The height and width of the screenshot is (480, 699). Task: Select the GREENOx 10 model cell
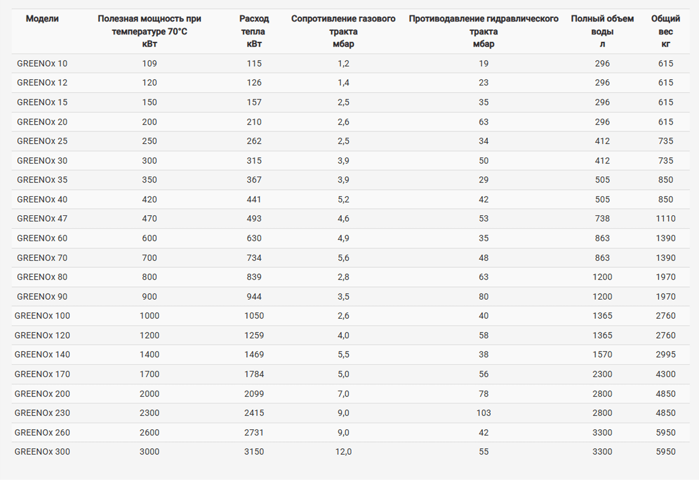[42, 64]
